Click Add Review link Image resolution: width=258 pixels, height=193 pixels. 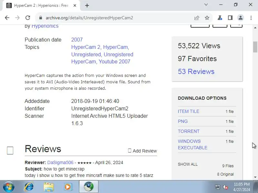tap(143, 151)
